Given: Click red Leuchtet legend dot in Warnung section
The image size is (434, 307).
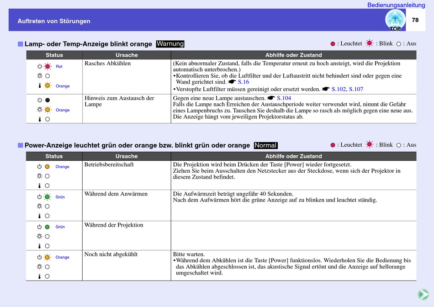Looking at the screenshot, I should [333, 44].
